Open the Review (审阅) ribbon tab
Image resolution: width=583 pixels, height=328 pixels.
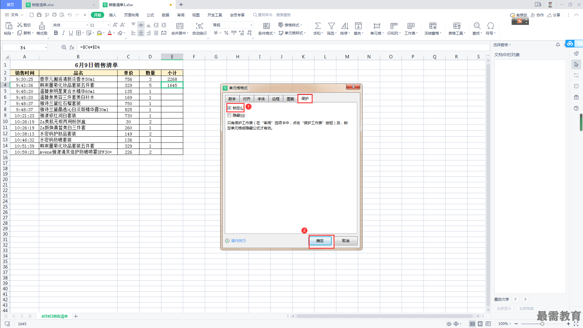click(181, 15)
